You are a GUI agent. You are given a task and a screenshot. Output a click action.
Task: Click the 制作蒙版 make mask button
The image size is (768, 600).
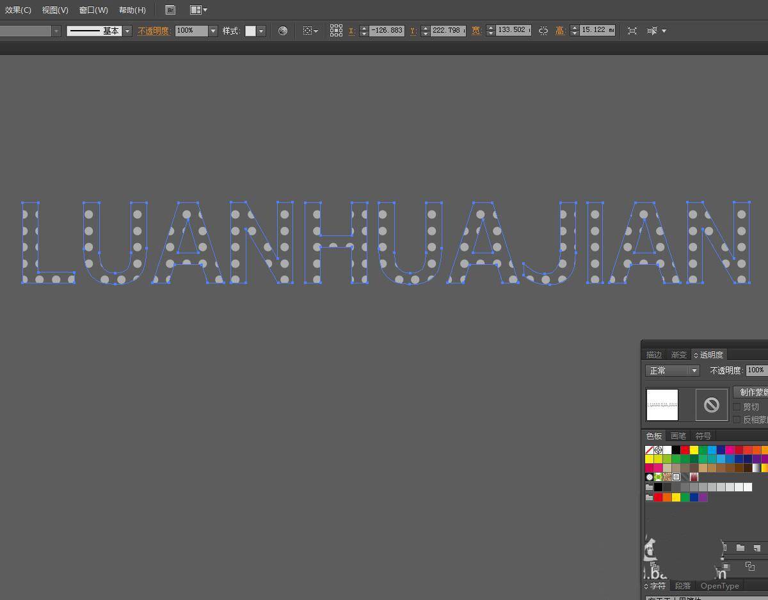point(752,392)
